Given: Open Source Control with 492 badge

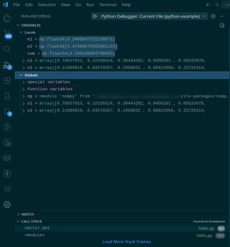Looking at the screenshot, I should (x=7, y=34).
